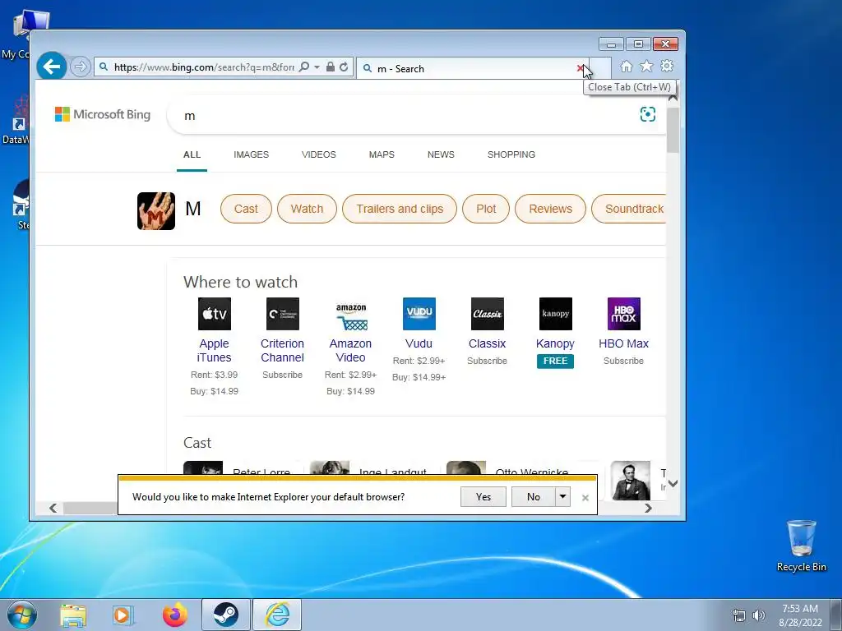This screenshot has width=842, height=631.
Task: Open the Kanopy text link
Action: pyautogui.click(x=555, y=344)
